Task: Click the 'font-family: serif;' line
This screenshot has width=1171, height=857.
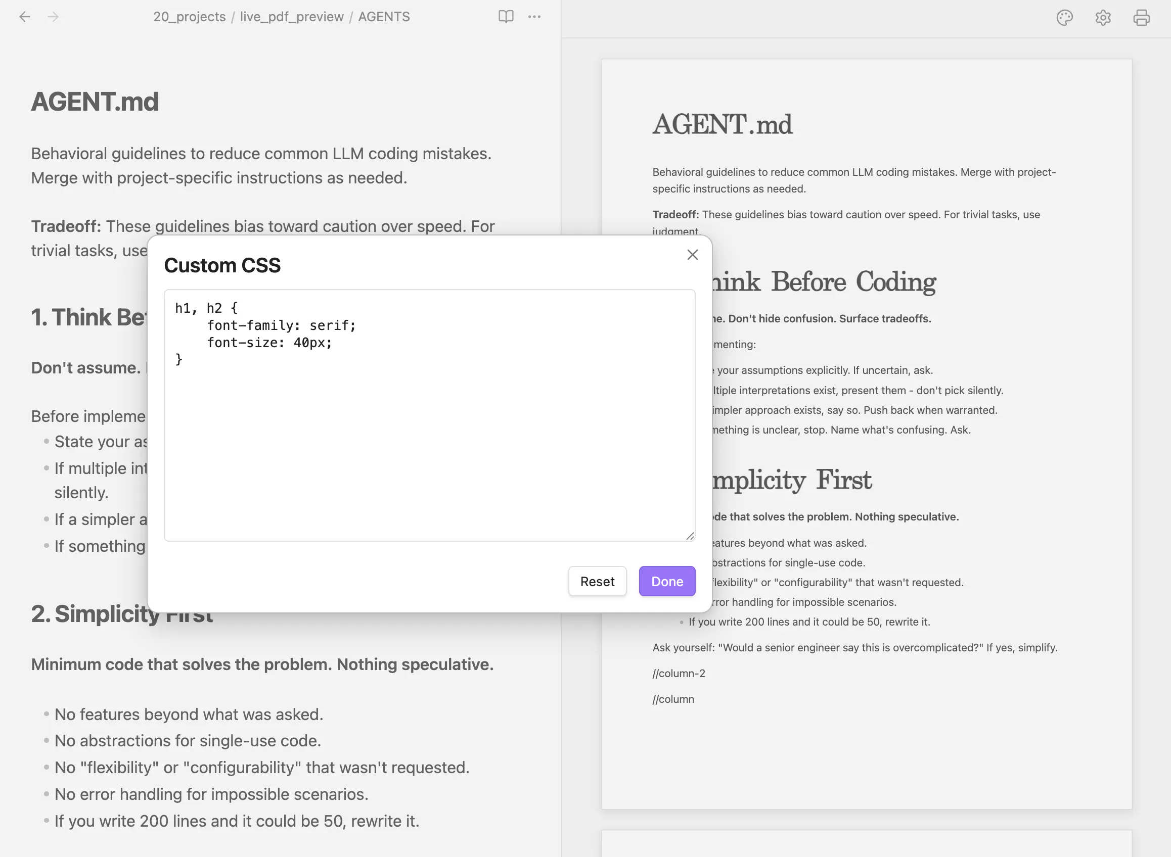Action: tap(281, 325)
